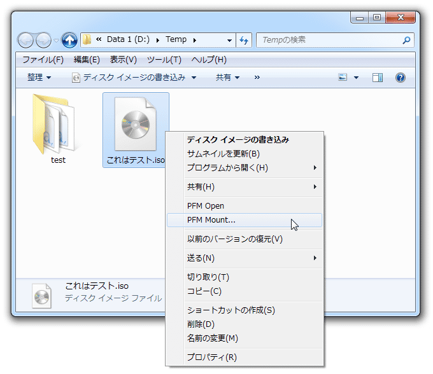Choose PFM Mount... in context menu
Image resolution: width=433 pixels, height=374 pixels.
tap(245, 220)
